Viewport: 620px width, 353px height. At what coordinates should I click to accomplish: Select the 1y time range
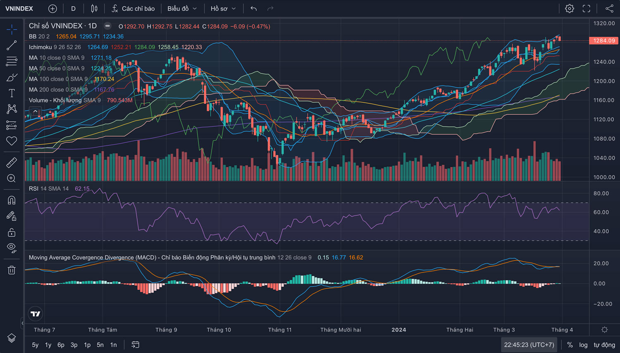tap(48, 345)
